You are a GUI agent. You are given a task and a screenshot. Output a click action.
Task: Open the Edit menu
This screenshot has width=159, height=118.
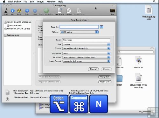32,2
